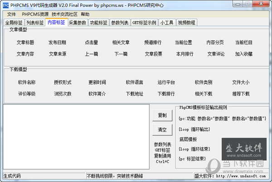Click the {loop 循环输出} rule text
The image size is (272, 182).
click(194, 129)
